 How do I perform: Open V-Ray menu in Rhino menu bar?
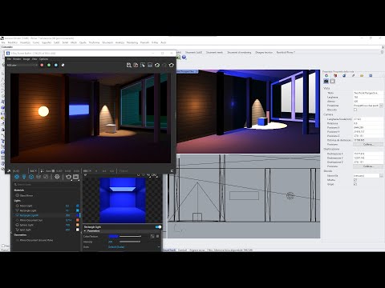click(155, 42)
